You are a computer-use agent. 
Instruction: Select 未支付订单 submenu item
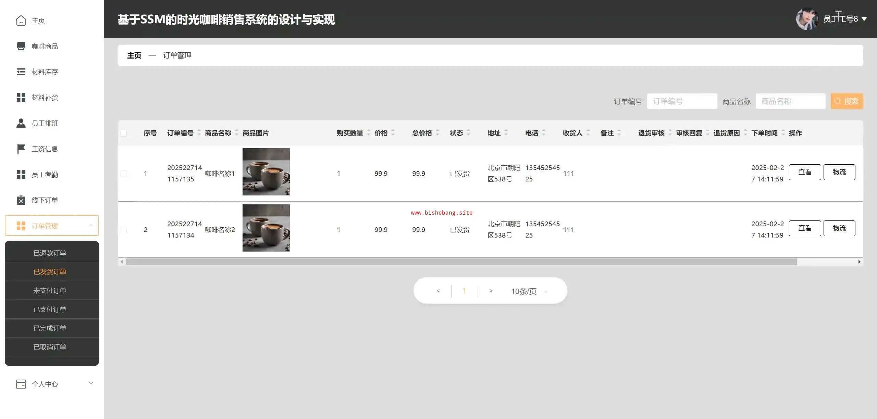(50, 291)
